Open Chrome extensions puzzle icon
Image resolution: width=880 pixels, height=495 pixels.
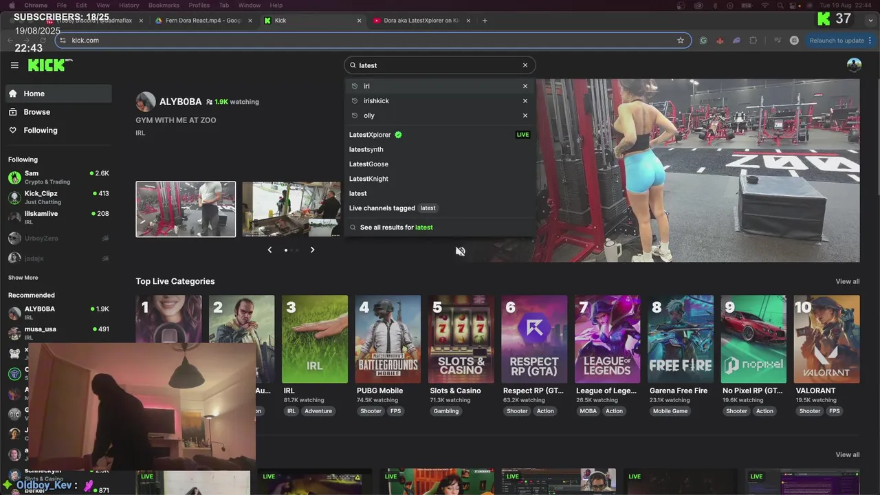pyautogui.click(x=753, y=41)
